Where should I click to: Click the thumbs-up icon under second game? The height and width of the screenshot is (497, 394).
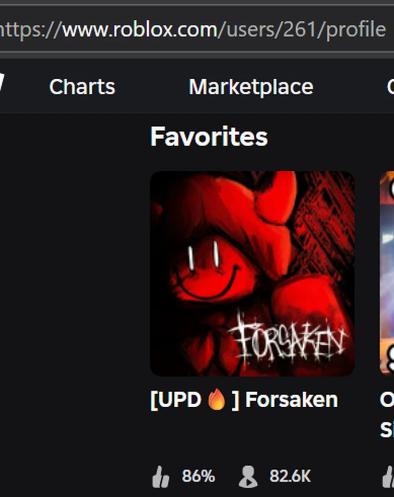click(x=388, y=476)
